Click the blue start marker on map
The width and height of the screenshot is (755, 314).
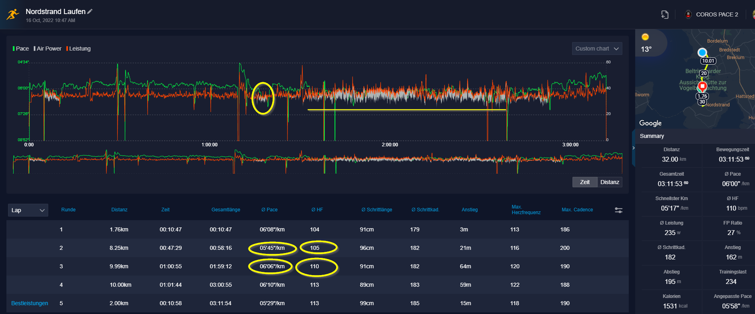(702, 53)
